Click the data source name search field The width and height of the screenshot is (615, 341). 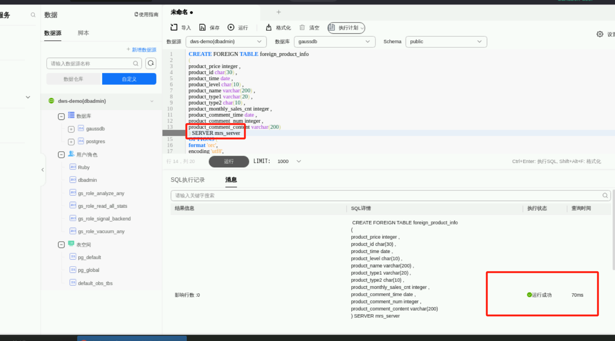pos(94,63)
